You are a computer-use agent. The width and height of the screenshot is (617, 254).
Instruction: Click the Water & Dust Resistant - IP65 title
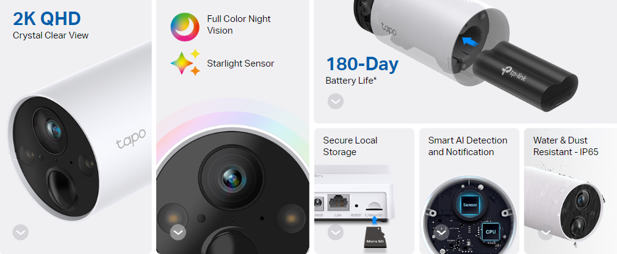[566, 146]
